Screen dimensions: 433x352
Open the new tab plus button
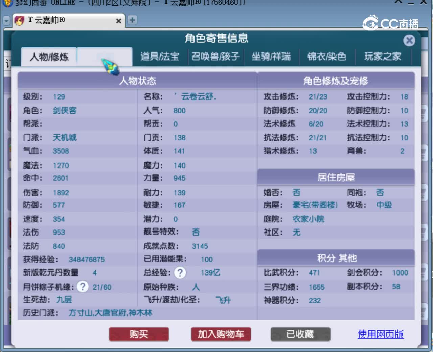coord(132,20)
